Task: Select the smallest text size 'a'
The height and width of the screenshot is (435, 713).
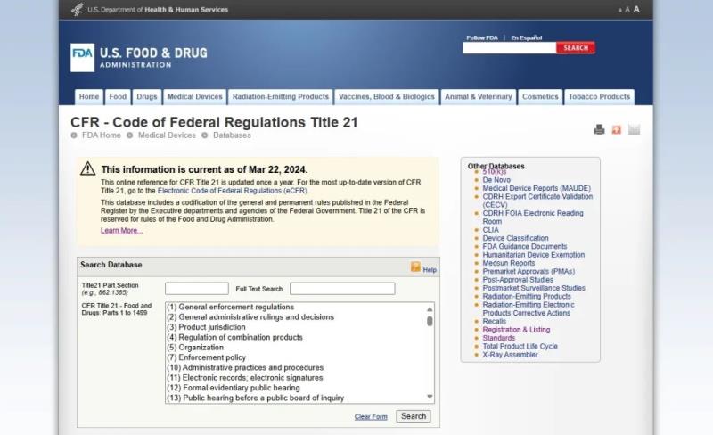Action: [x=619, y=10]
